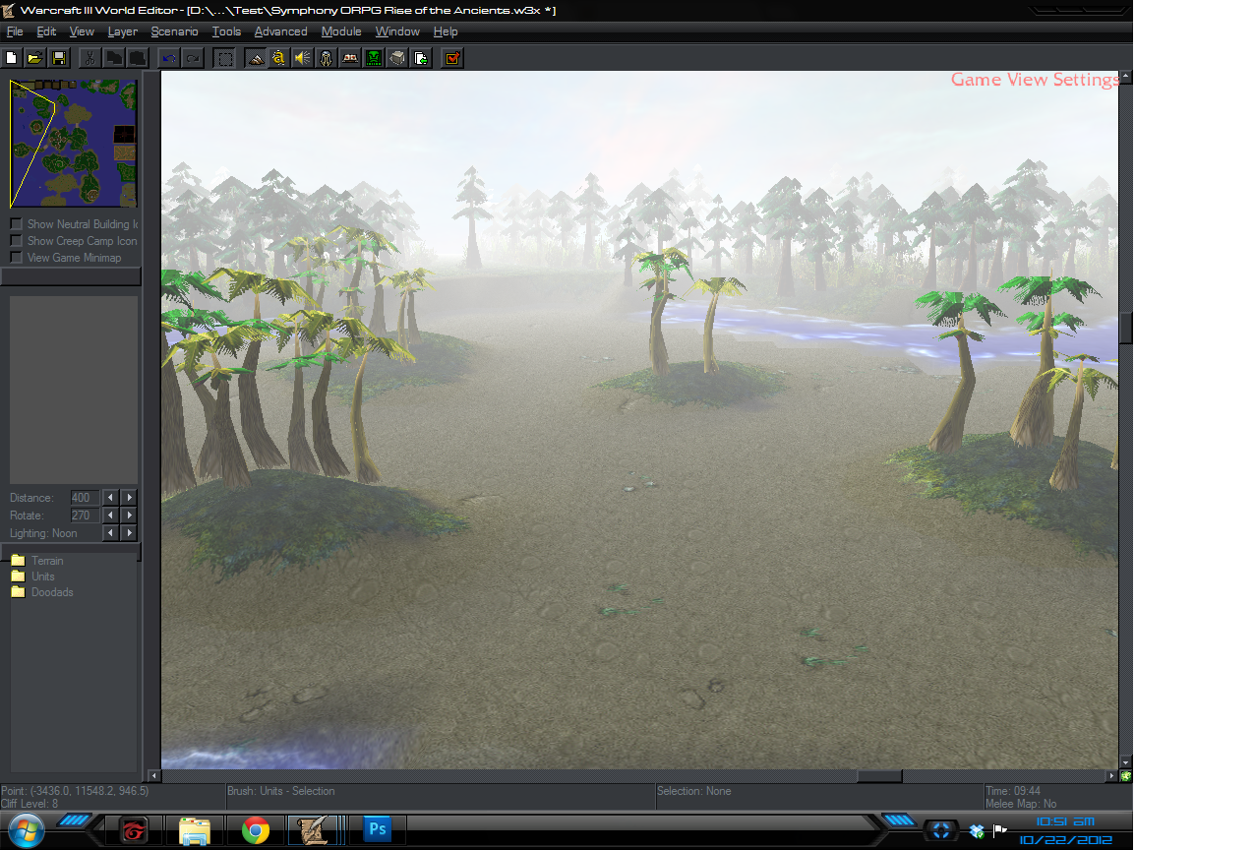
Task: Open the Edit menu
Action: 46,31
